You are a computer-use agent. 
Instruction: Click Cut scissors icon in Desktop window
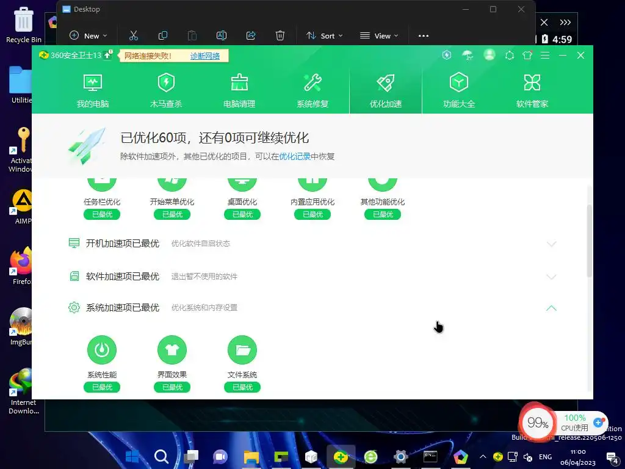click(134, 35)
